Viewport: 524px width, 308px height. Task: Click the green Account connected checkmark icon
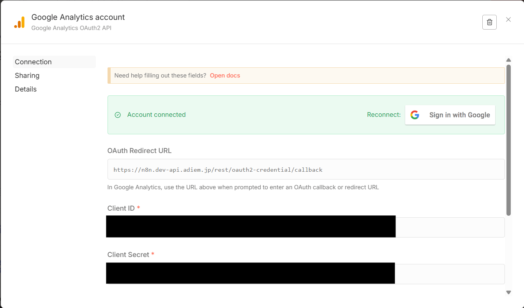[x=118, y=115]
